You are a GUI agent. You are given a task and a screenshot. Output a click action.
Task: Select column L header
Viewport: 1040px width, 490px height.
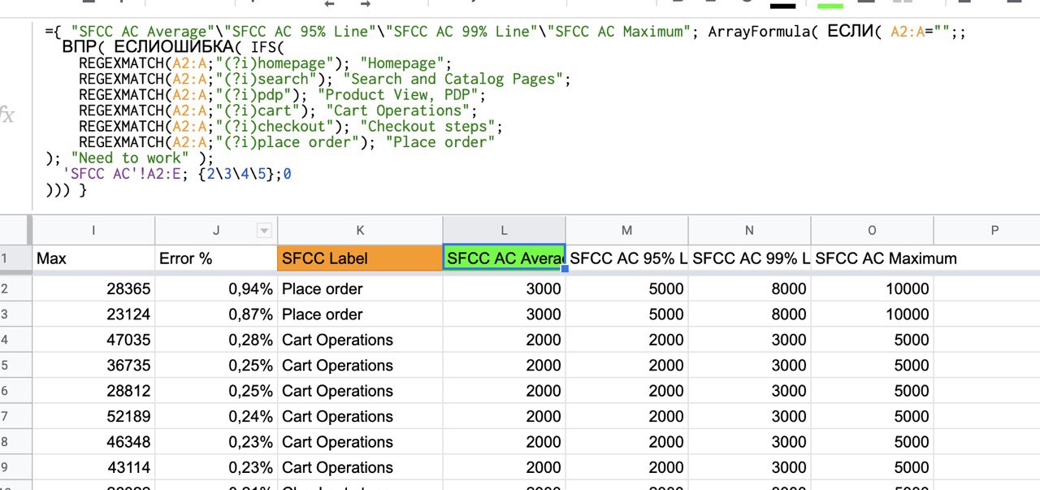[x=504, y=231]
